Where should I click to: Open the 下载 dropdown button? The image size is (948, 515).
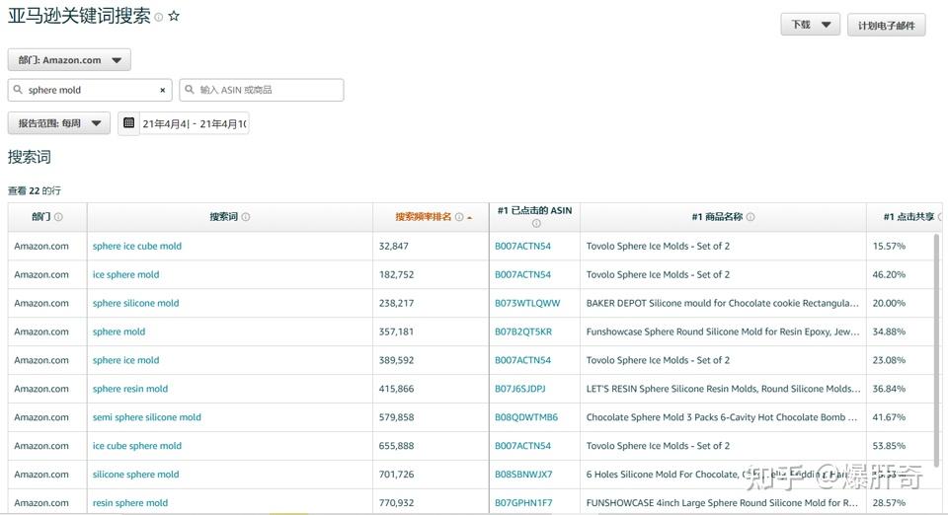coord(810,25)
